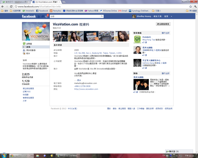Open Subscribe RSS link in sidebar
Screen dimensions: 198x158
27,92
